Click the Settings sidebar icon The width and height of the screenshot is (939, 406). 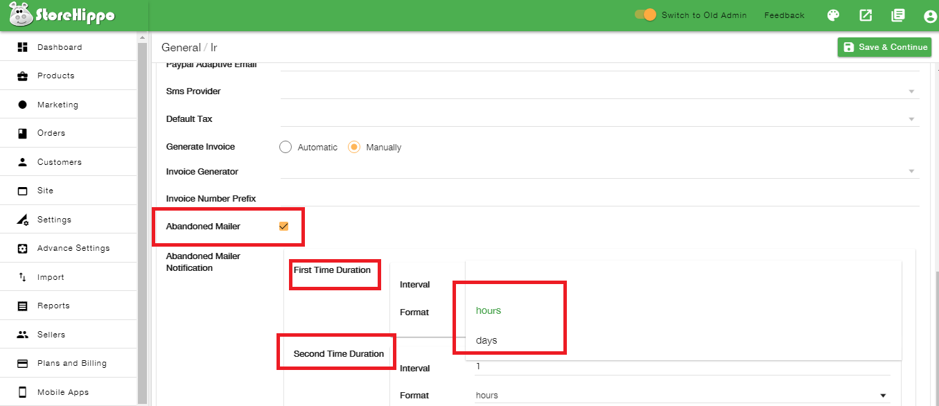tap(23, 220)
